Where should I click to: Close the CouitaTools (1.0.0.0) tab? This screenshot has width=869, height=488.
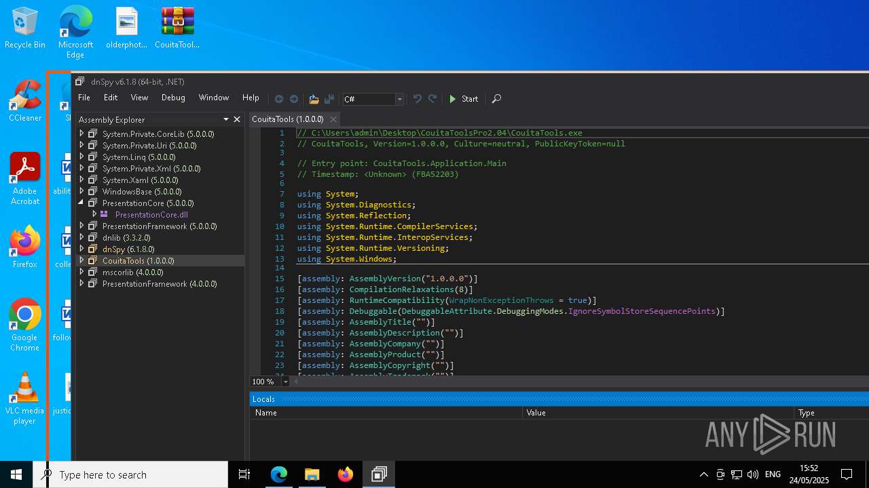[x=333, y=119]
